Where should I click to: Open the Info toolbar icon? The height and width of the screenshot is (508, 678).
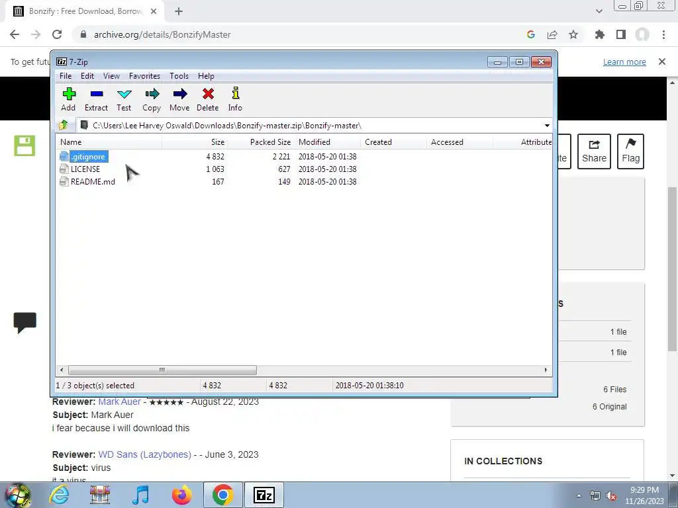pyautogui.click(x=235, y=99)
